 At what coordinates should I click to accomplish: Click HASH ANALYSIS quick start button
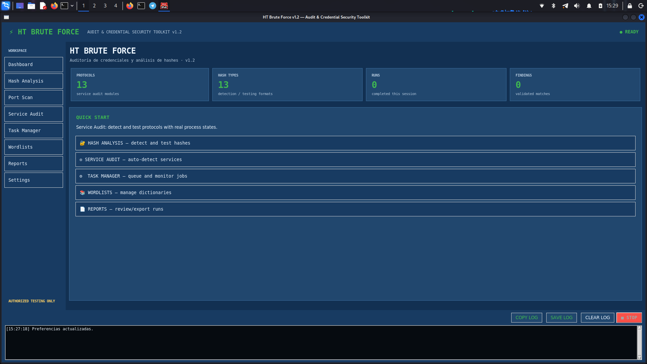(356, 143)
